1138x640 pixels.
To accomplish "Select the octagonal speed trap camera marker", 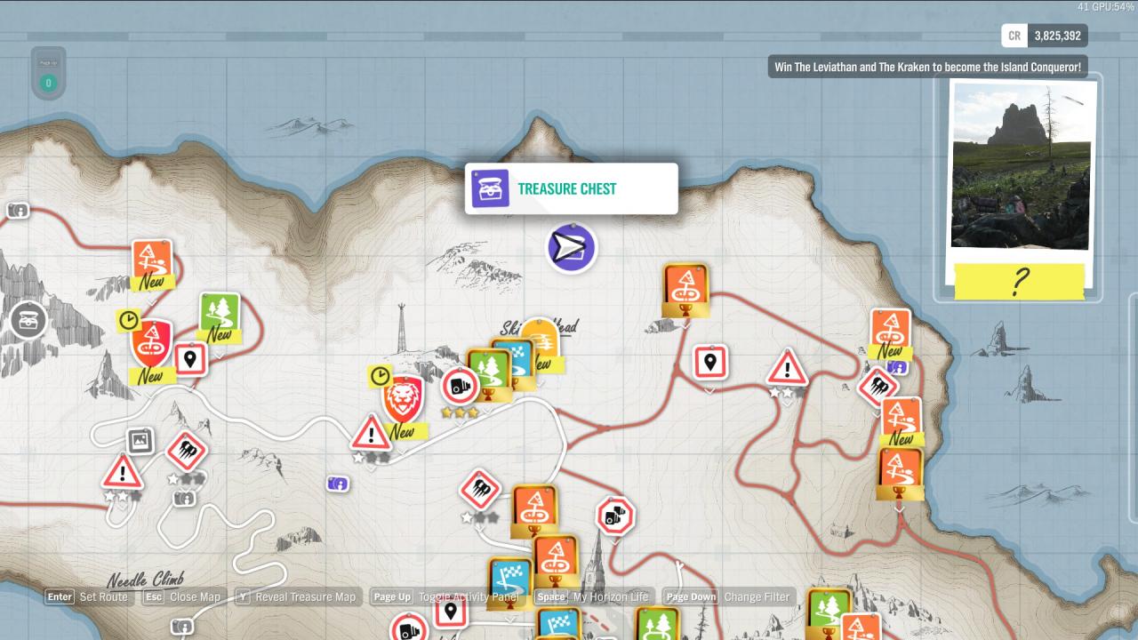I will 614,516.
